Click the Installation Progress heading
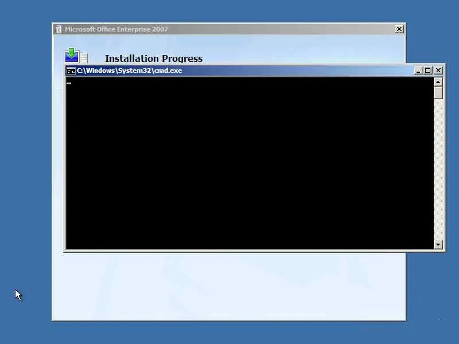 (x=154, y=58)
